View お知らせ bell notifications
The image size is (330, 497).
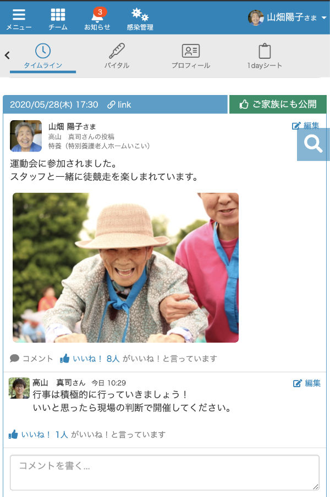pyautogui.click(x=97, y=19)
